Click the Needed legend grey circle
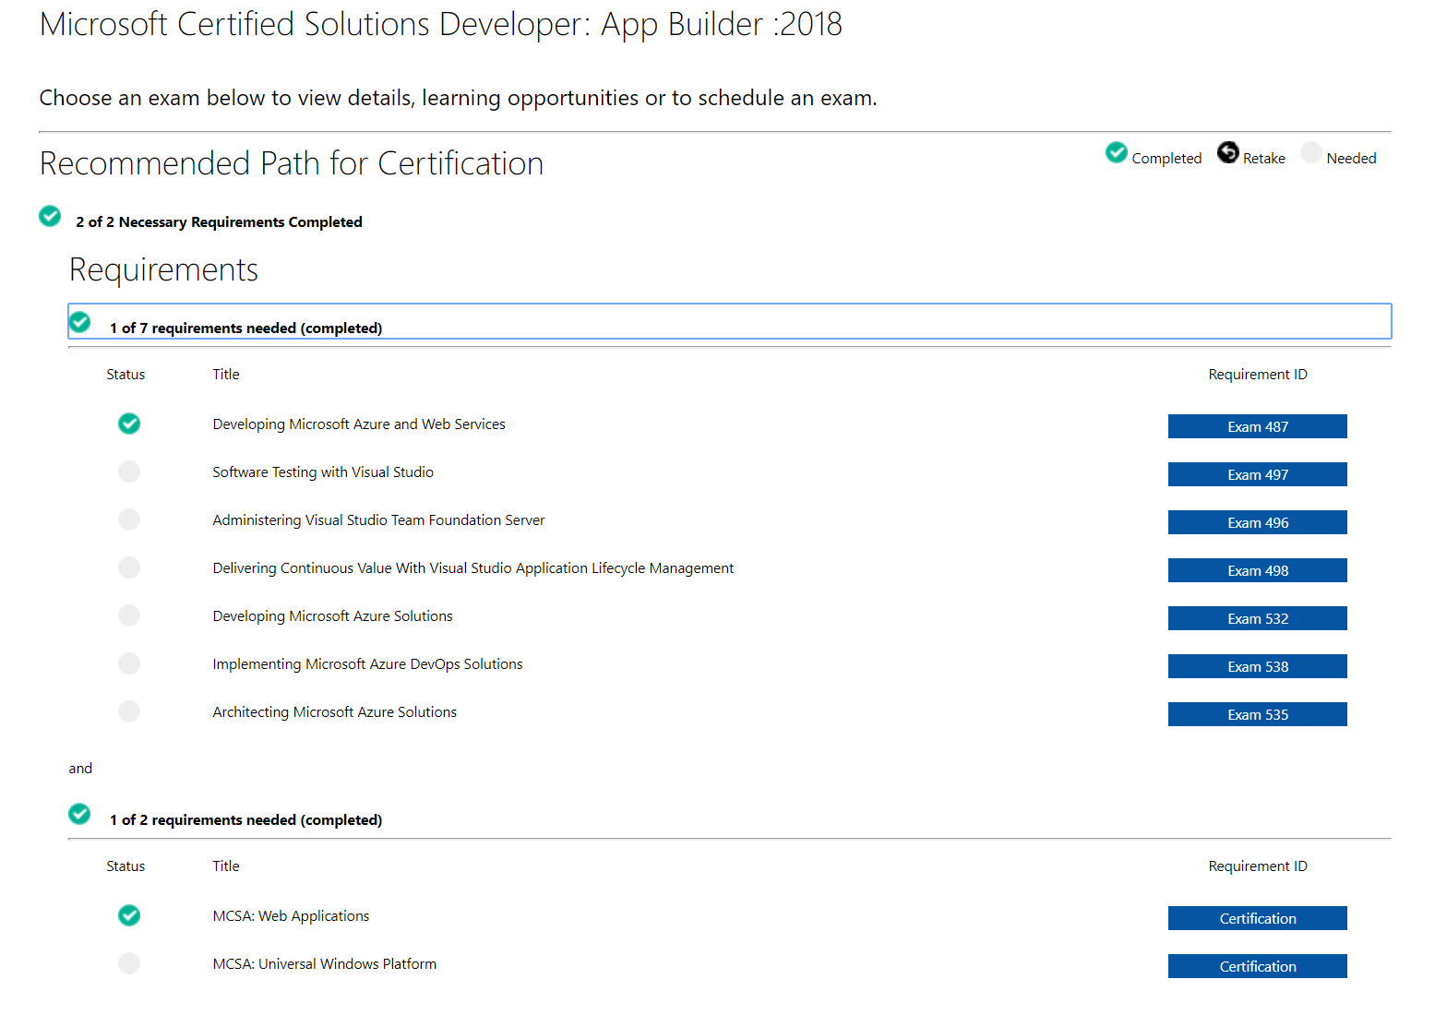Screen dimensions: 1447x1015 pyautogui.click(x=1311, y=152)
